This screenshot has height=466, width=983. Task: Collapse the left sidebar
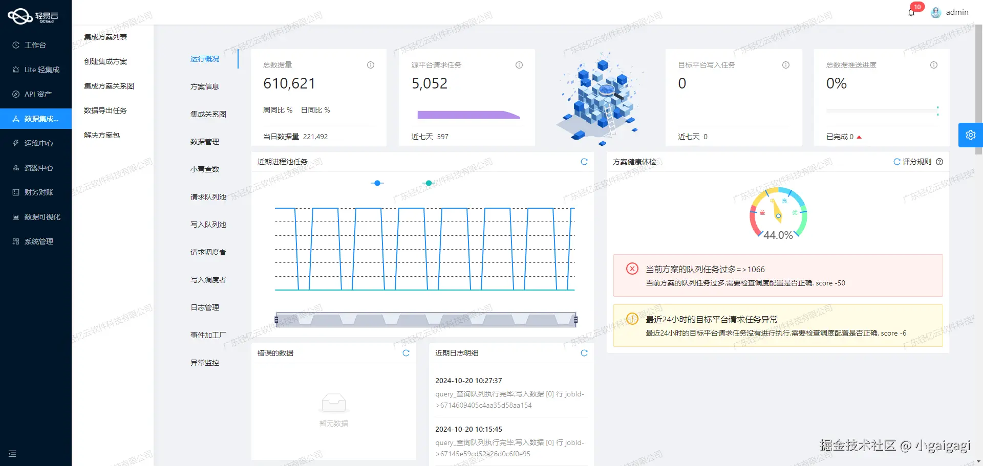[x=12, y=454]
